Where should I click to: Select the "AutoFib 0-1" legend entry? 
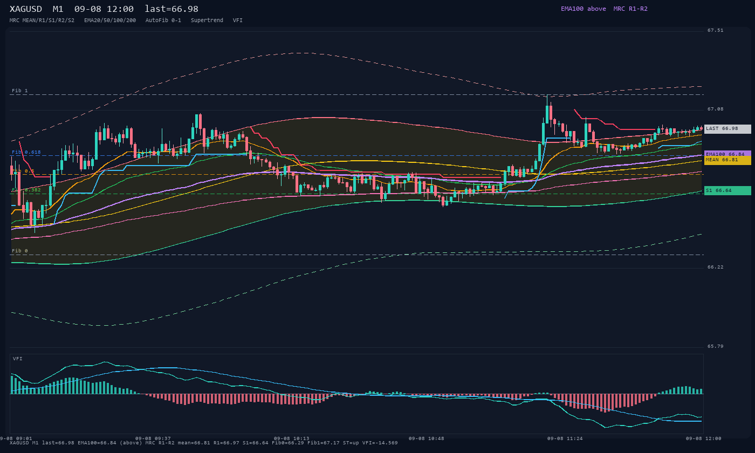(x=163, y=20)
